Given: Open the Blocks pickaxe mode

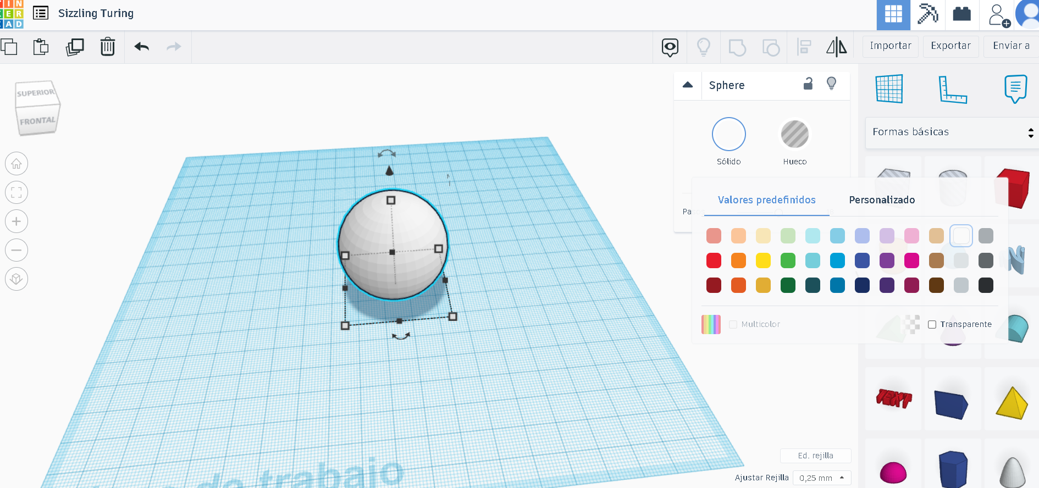Looking at the screenshot, I should 928,14.
